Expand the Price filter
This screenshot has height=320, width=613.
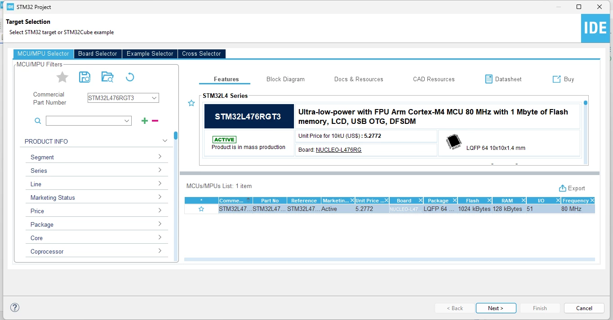160,210
